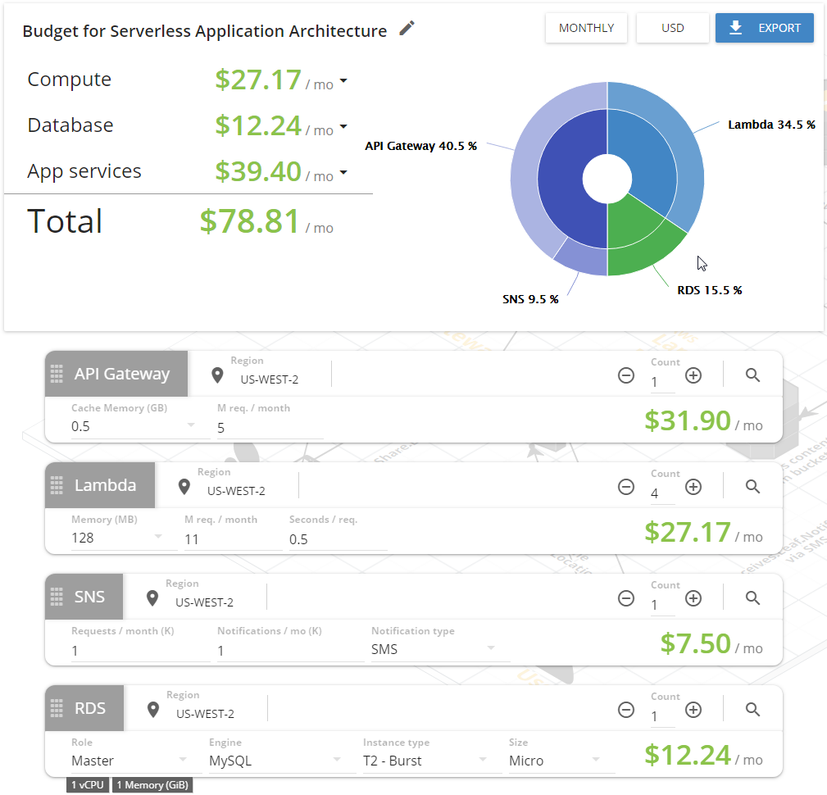The height and width of the screenshot is (795, 827).
Task: Decrease Lambda count
Action: pos(626,487)
